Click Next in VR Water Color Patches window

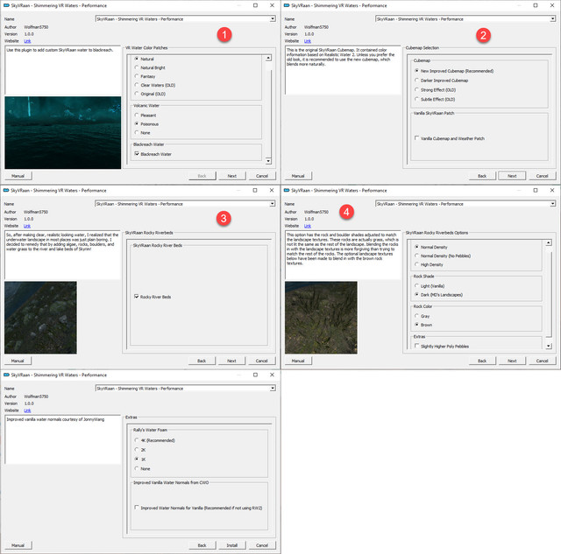[231, 176]
